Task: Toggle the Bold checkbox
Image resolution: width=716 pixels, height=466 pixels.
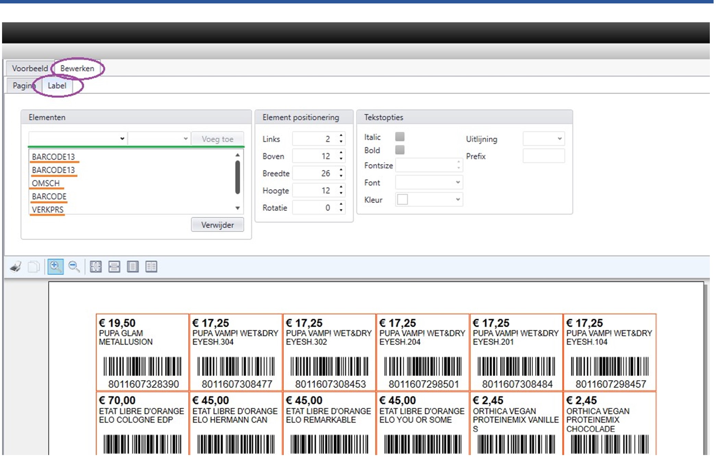Action: pyautogui.click(x=400, y=150)
